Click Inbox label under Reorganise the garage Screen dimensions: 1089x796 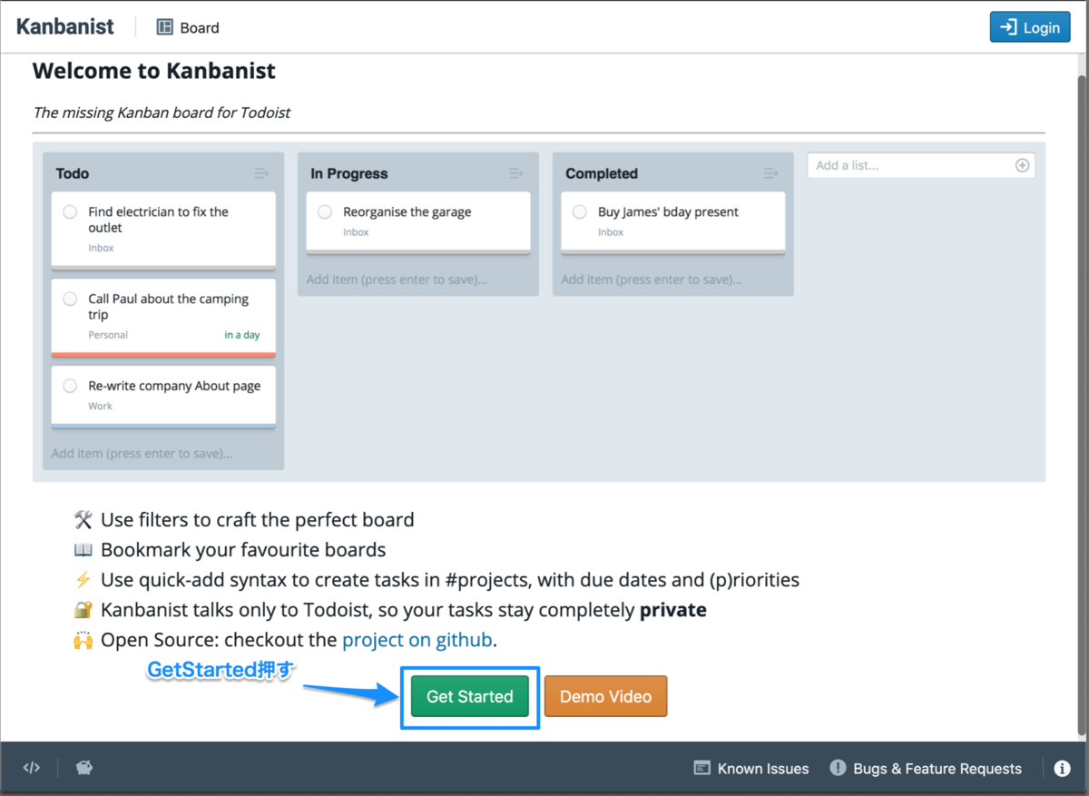click(x=356, y=232)
